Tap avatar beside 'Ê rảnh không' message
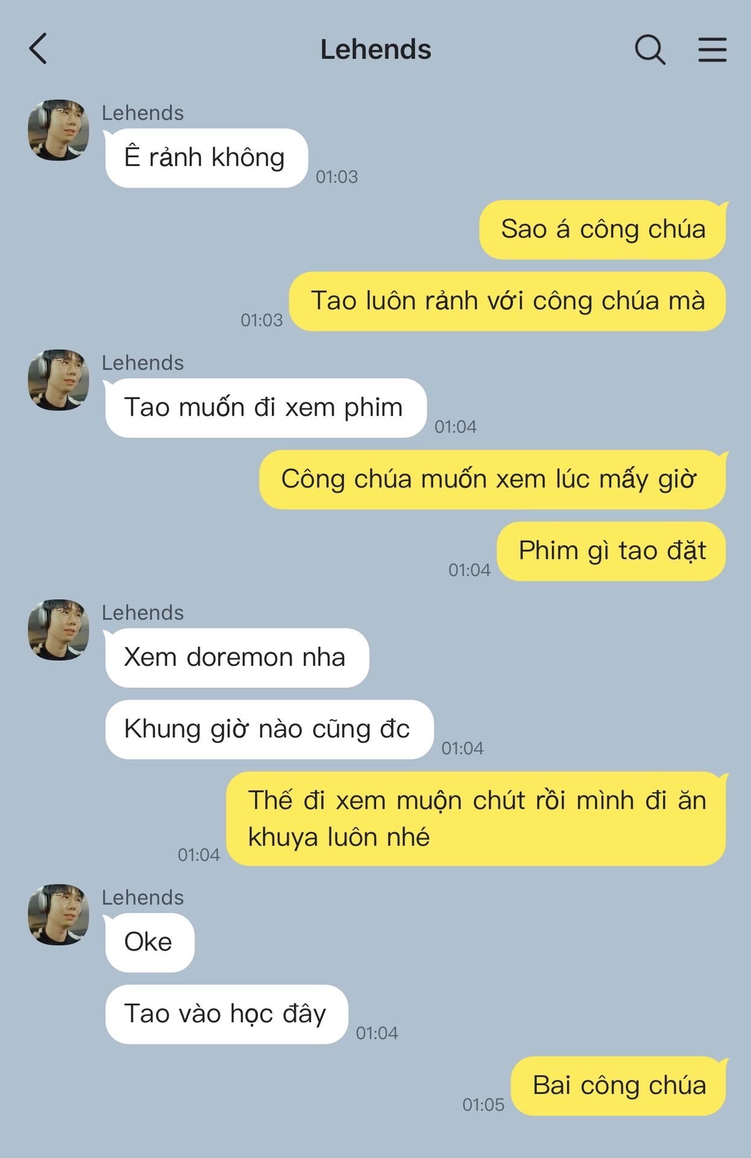751x1158 pixels. click(x=58, y=130)
